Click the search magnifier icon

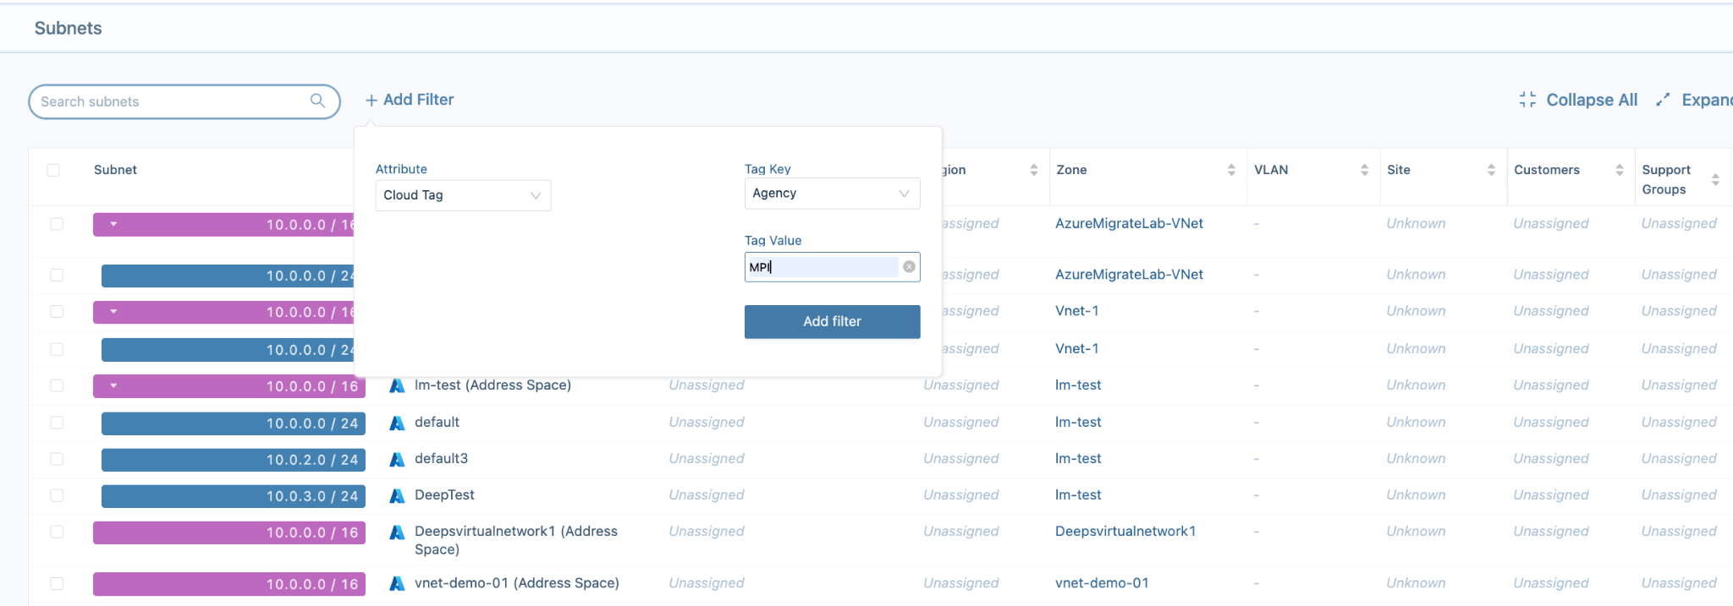pos(317,101)
